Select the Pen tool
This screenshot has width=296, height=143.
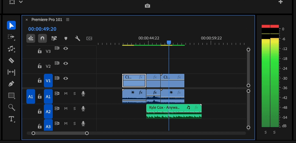click(11, 84)
